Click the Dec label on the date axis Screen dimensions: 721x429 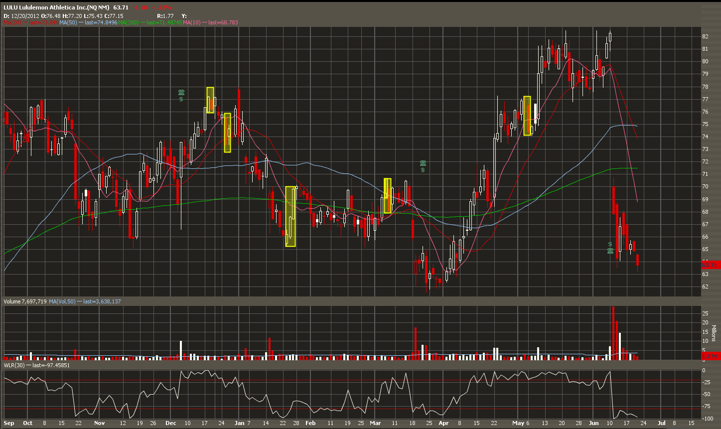(x=170, y=423)
